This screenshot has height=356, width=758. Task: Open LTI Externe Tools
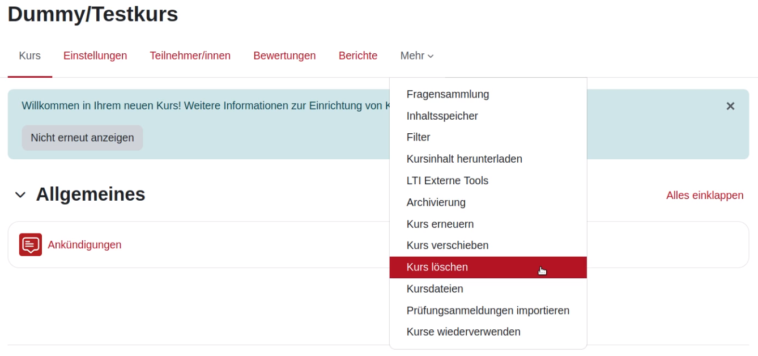coord(448,180)
